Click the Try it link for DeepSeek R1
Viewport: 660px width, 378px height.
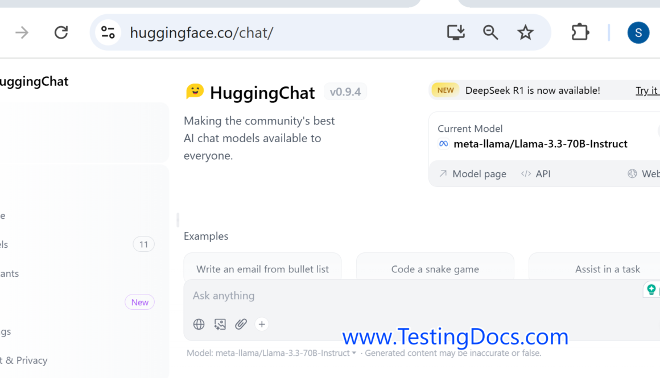(647, 90)
